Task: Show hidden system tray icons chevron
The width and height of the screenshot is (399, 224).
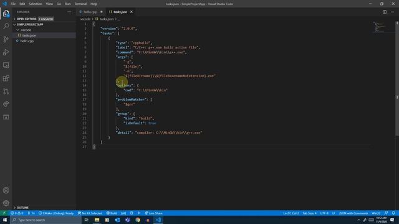Action: point(358,220)
